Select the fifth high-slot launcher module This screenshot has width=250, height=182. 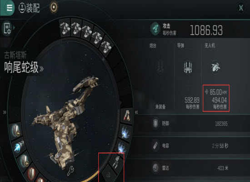click(107, 45)
